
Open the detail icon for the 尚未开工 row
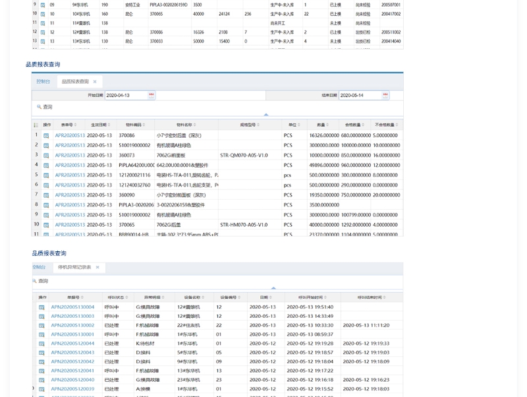tap(43, 23)
